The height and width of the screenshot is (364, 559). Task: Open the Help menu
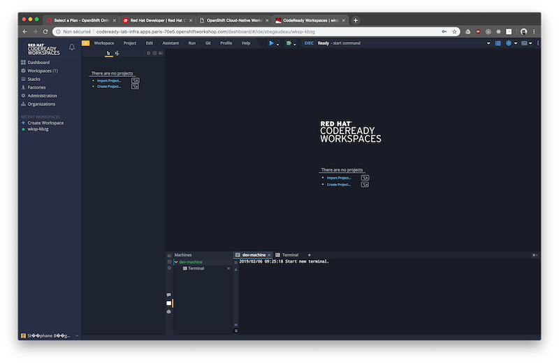246,43
